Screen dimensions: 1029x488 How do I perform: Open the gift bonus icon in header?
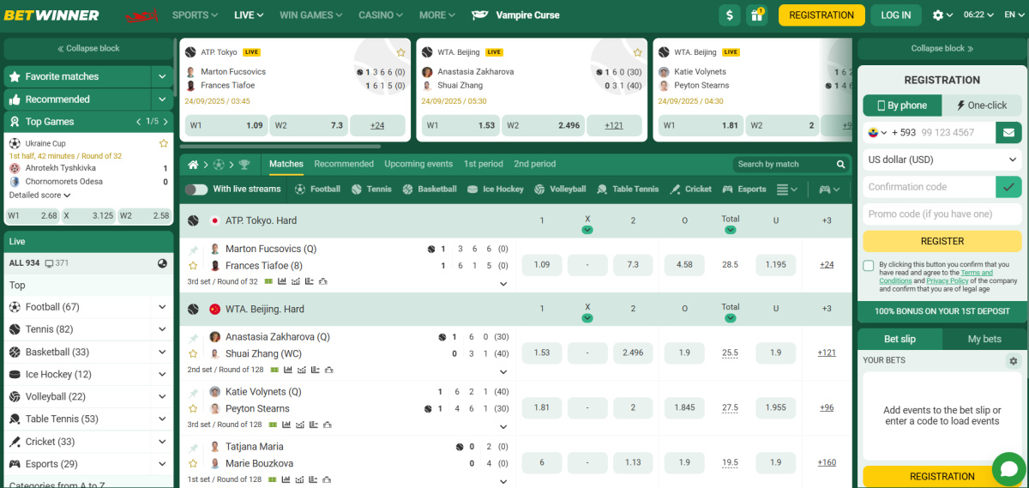click(x=756, y=15)
